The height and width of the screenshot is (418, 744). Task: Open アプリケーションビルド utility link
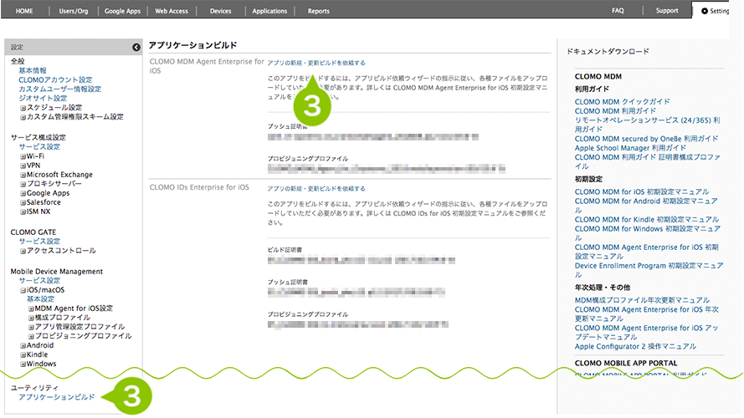pyautogui.click(x=56, y=397)
